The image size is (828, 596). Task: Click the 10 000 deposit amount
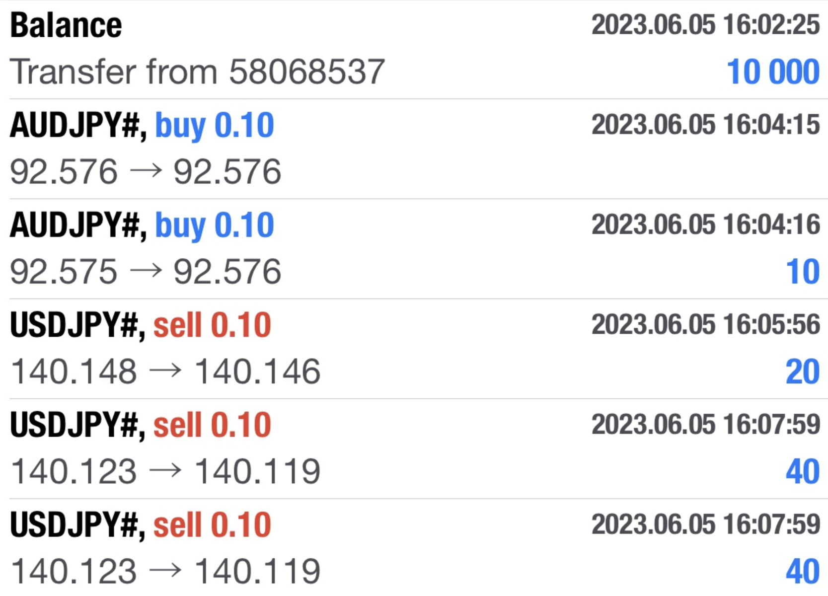(773, 72)
